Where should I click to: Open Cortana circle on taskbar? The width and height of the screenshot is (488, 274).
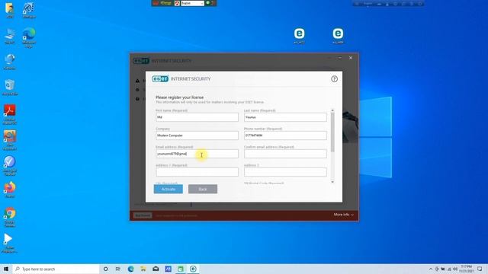pyautogui.click(x=106, y=269)
